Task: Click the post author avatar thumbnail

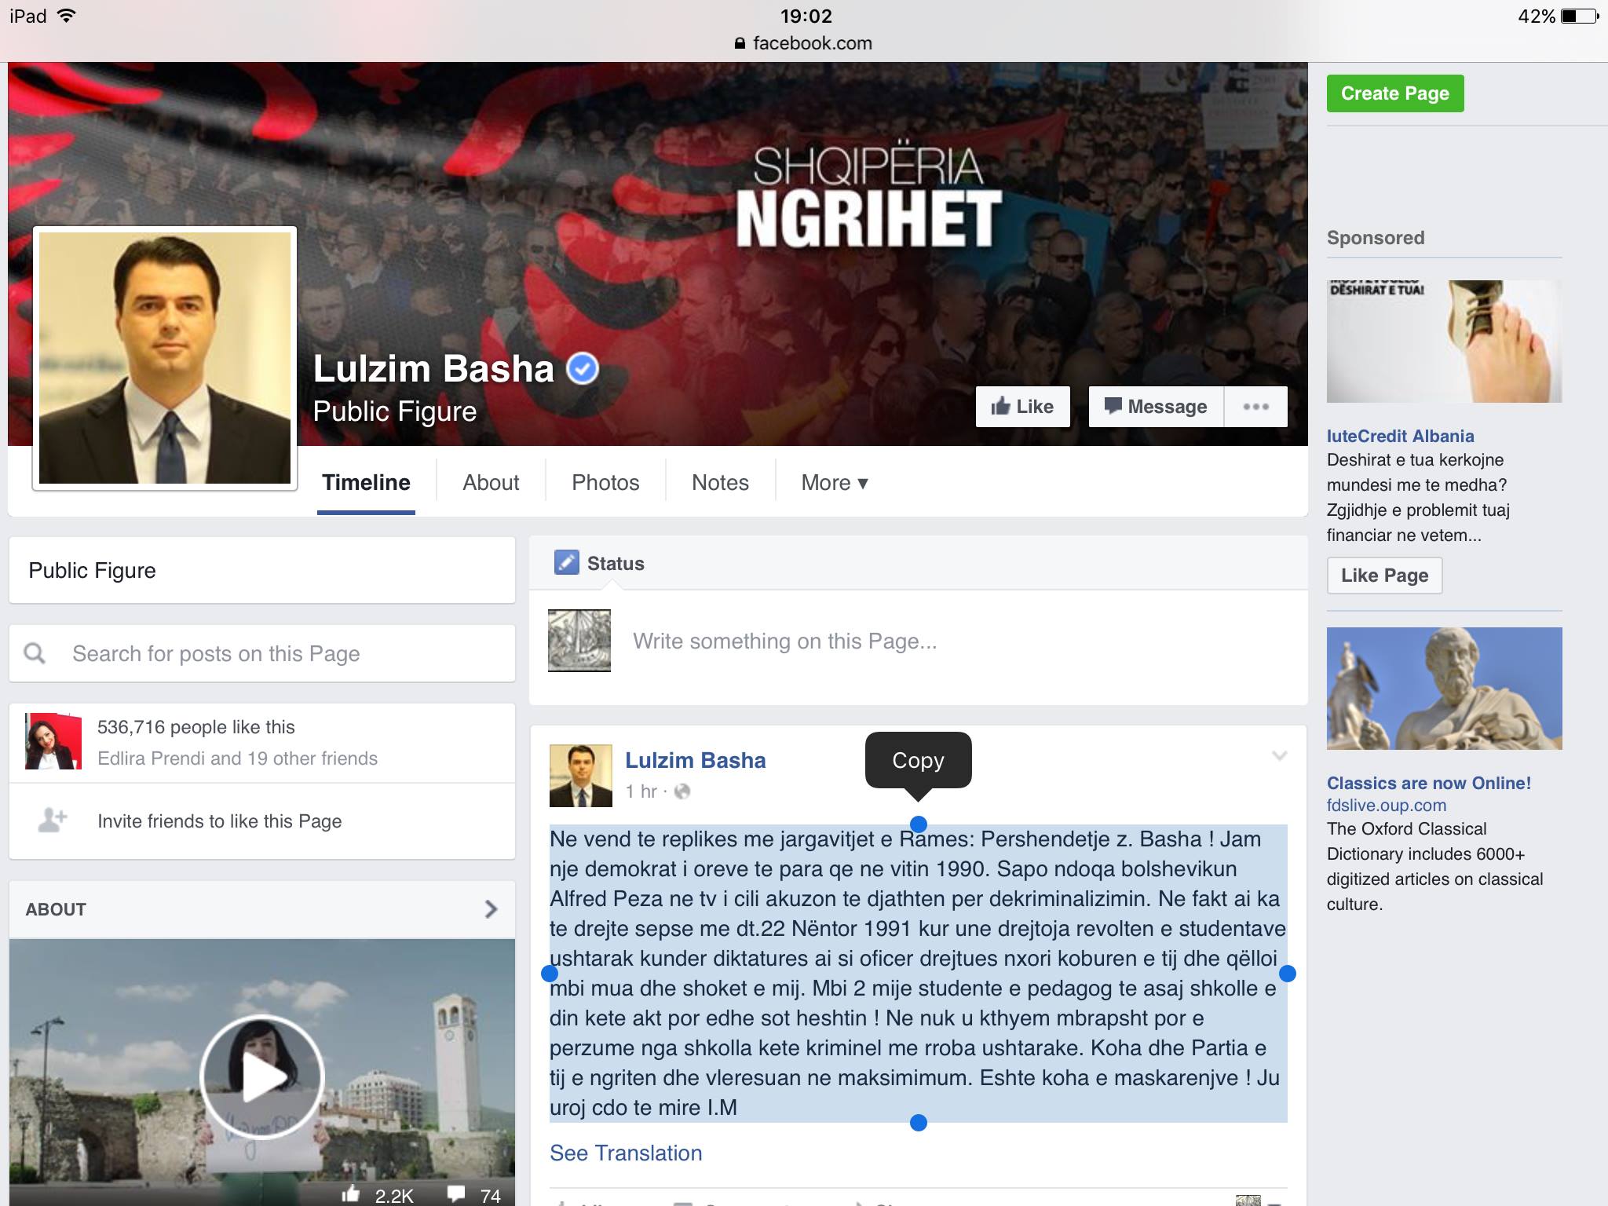Action: [x=581, y=776]
